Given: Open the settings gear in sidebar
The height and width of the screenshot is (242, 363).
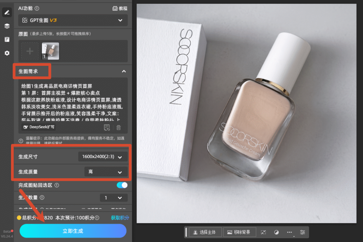Looking at the screenshot, I should click(7, 53).
